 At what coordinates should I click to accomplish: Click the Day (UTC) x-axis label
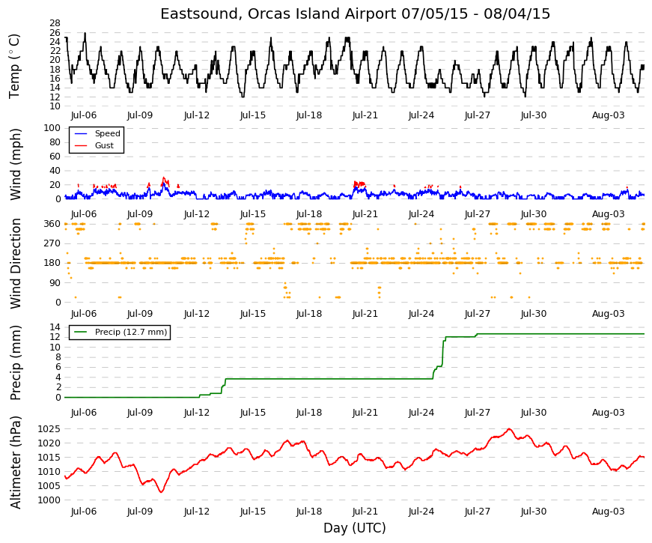click(355, 528)
